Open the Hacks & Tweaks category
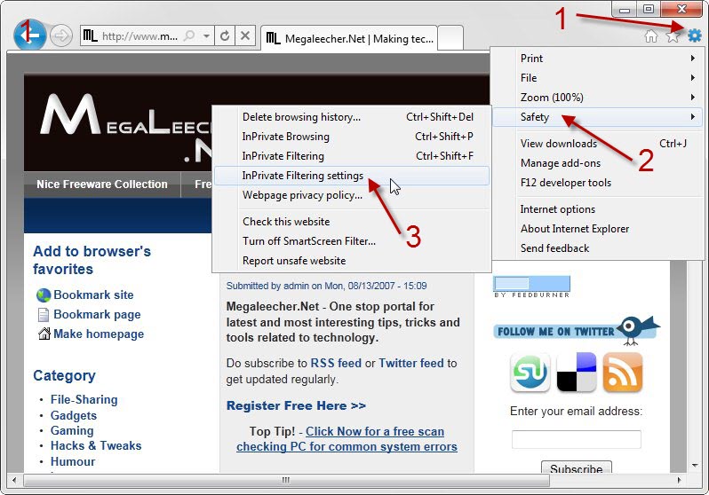The width and height of the screenshot is (709, 495). coord(96,446)
